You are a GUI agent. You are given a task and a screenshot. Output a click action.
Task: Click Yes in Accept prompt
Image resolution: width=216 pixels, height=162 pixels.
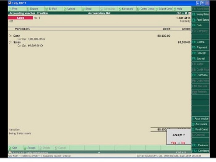pyautogui.click(x=173, y=143)
